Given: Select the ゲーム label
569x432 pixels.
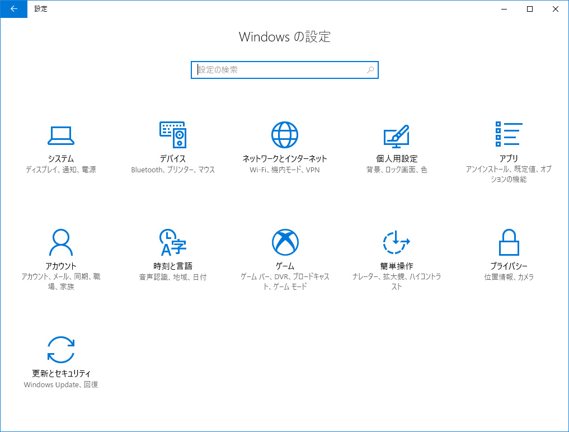Looking at the screenshot, I should (285, 266).
